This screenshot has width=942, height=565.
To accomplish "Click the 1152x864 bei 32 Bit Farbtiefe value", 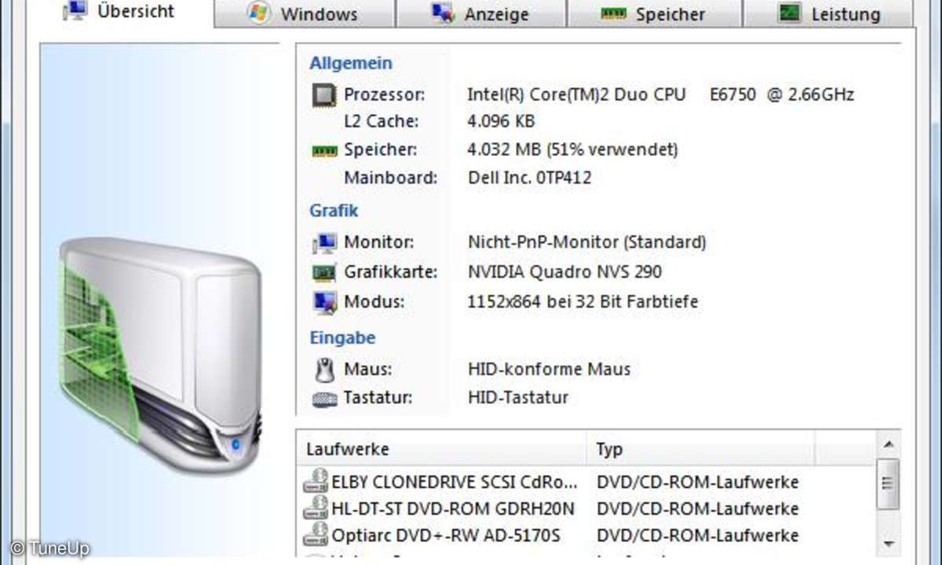I will click(582, 301).
